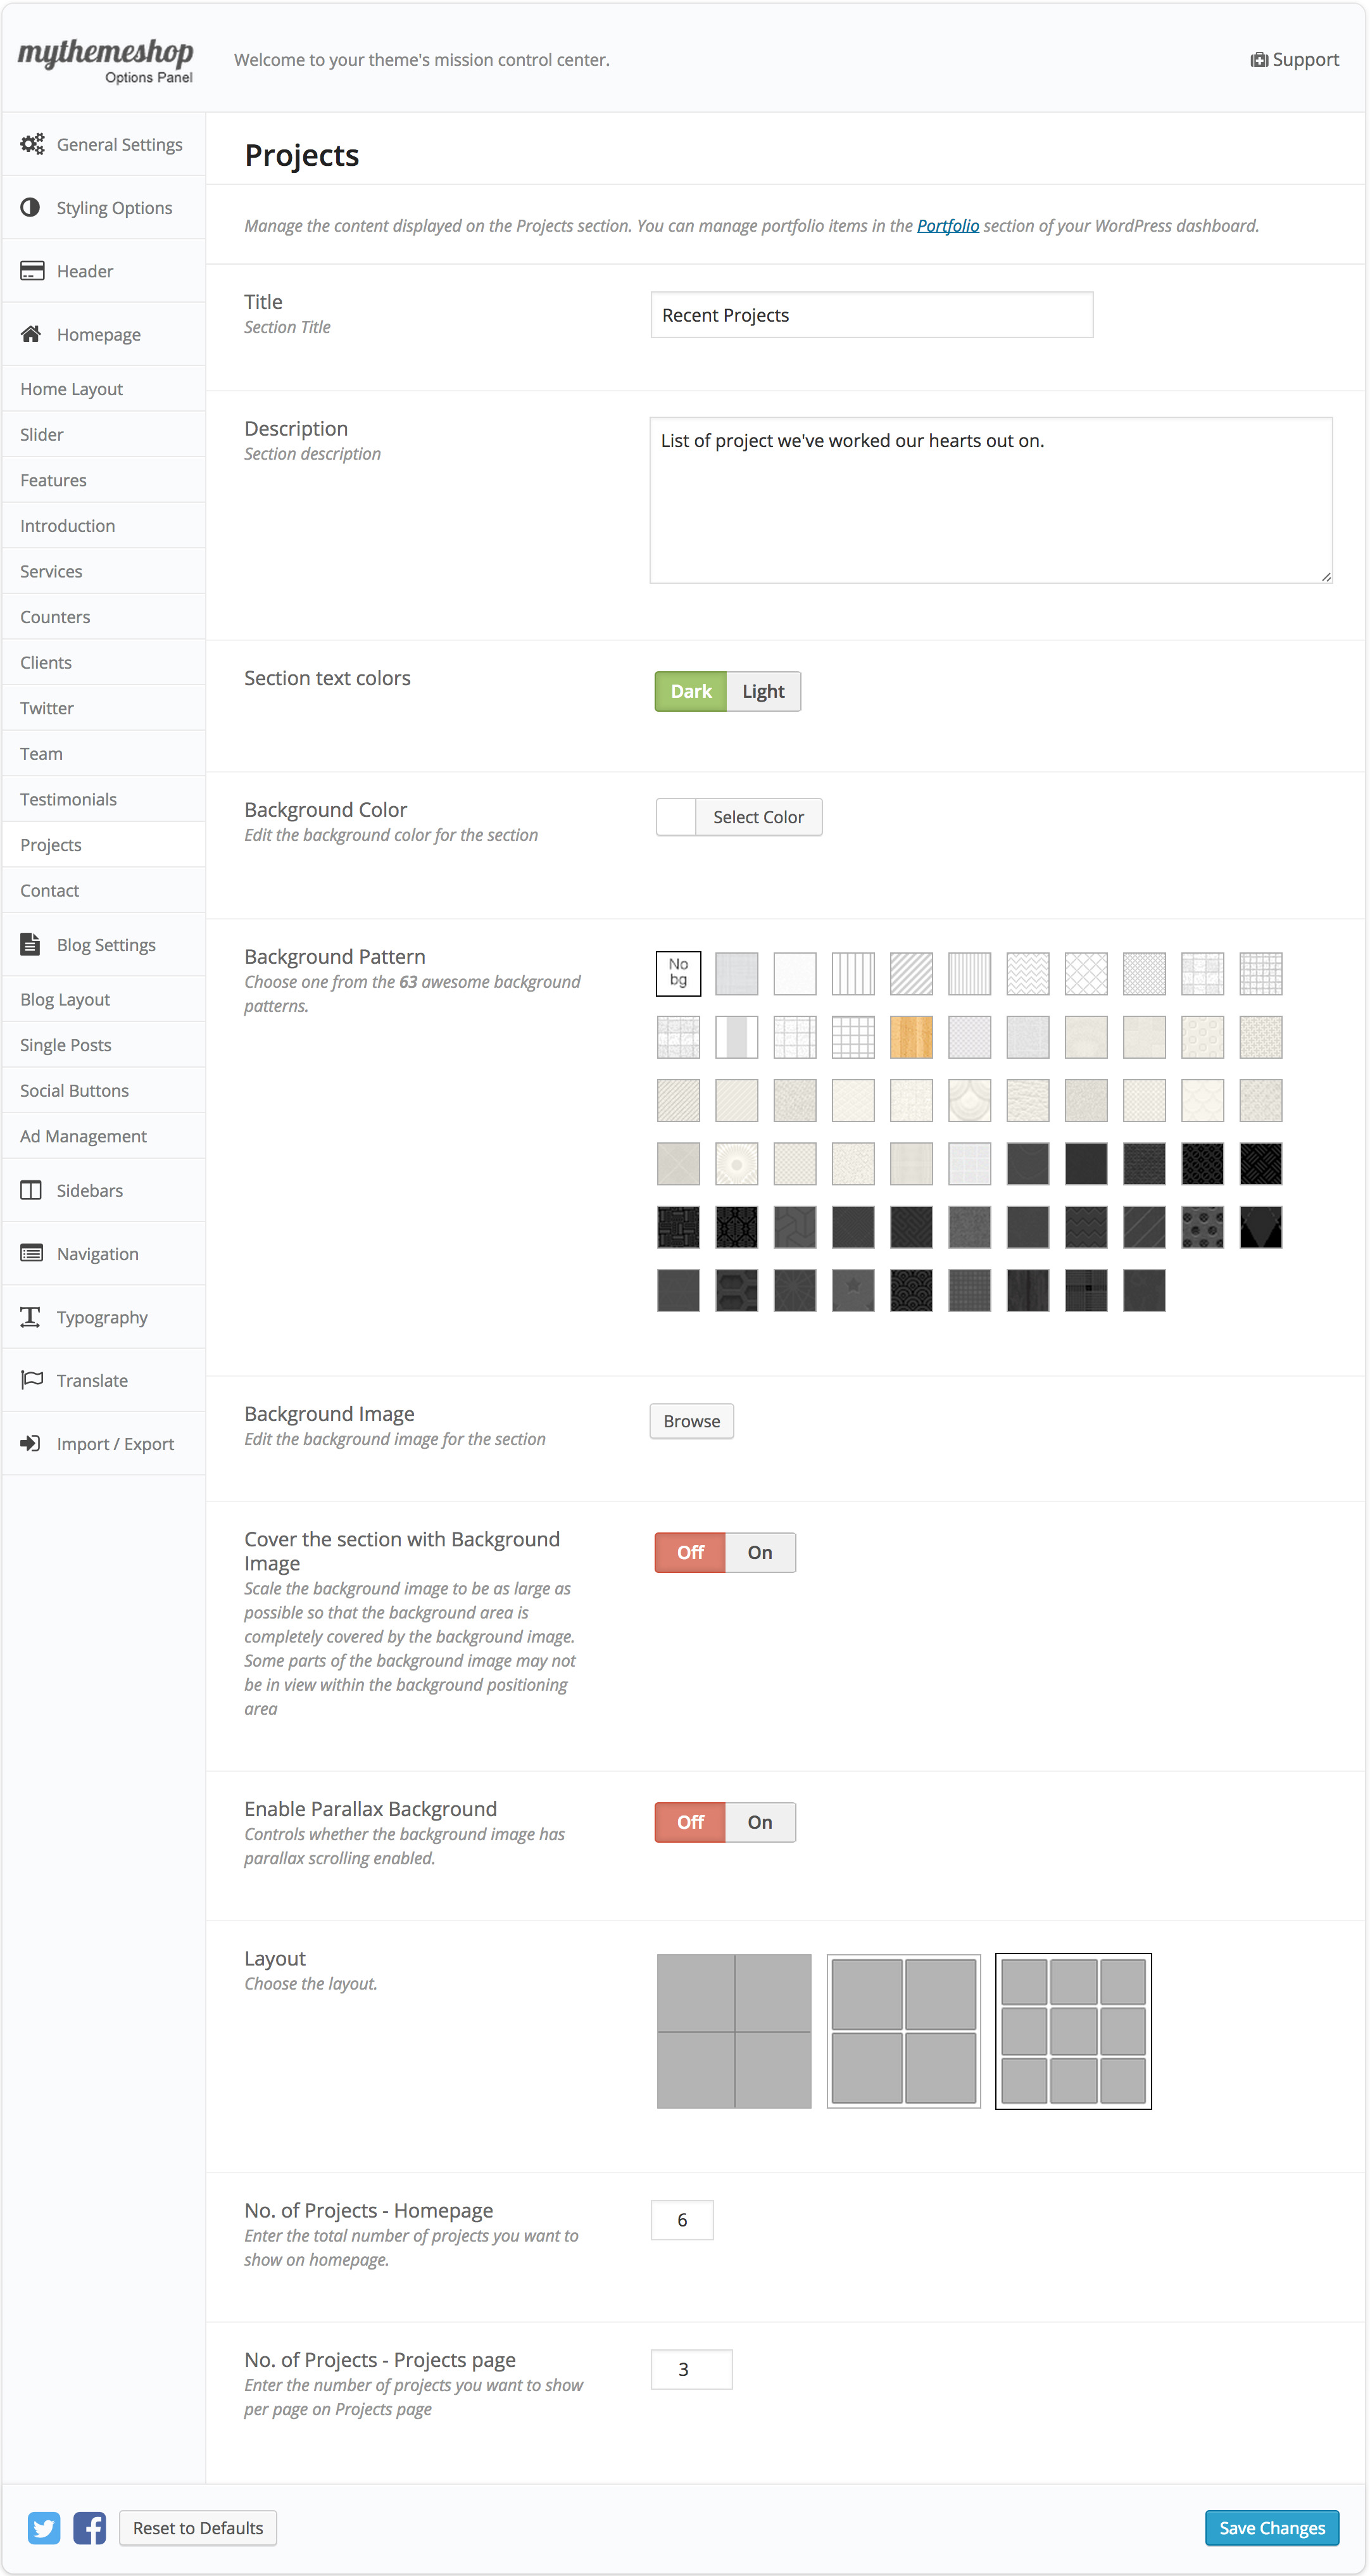Screen dimensions: 1370x2576
Task: Open the Sidebars settings section
Action: click(89, 1190)
